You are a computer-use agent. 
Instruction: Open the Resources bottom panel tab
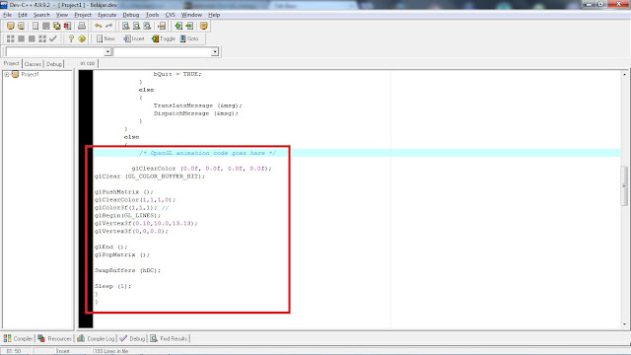point(54,339)
